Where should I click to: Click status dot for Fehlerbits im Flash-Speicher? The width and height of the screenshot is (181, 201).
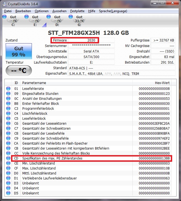pyautogui.click(x=8, y=143)
